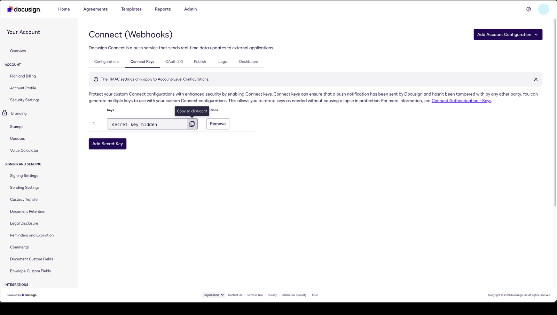
Task: Remove the first secret key
Action: coord(218,124)
